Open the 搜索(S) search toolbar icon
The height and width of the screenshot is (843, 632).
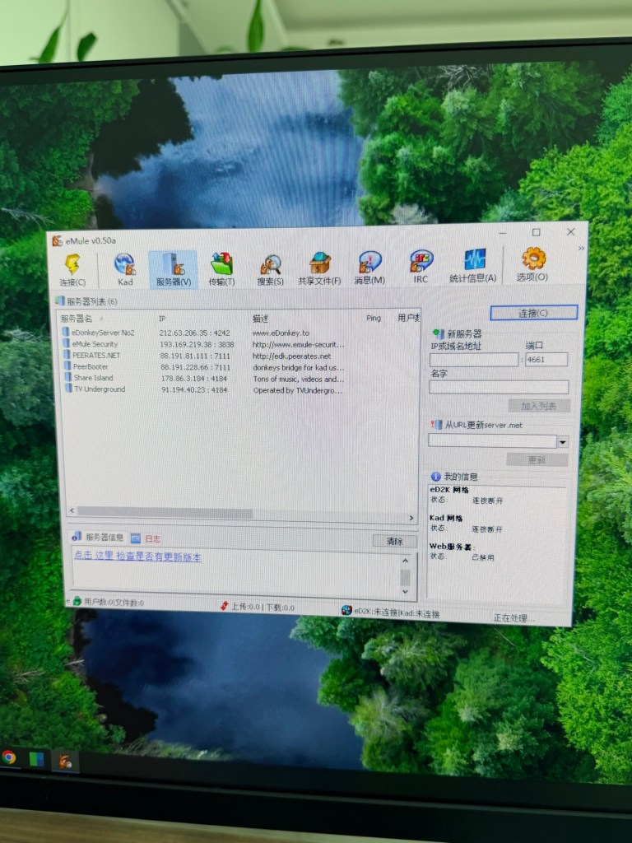pos(270,270)
